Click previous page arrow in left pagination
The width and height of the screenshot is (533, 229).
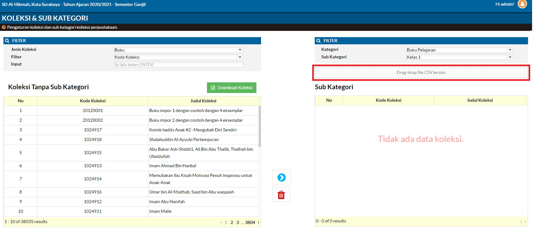[x=221, y=222]
